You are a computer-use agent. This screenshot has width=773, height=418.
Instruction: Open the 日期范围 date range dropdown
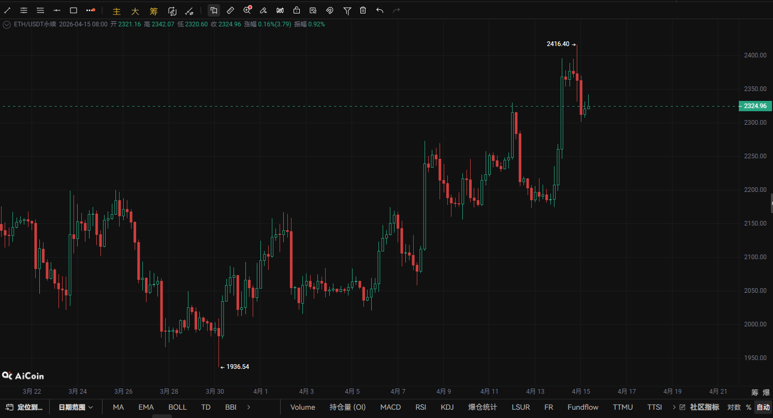(x=76, y=407)
